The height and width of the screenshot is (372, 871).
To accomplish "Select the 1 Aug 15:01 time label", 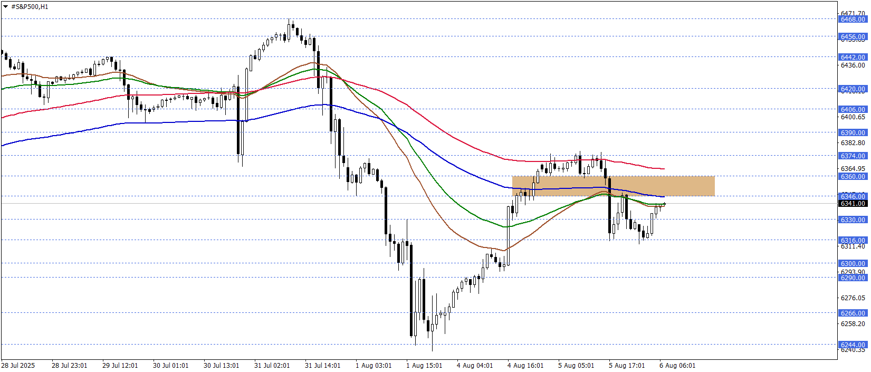I will pos(424,366).
